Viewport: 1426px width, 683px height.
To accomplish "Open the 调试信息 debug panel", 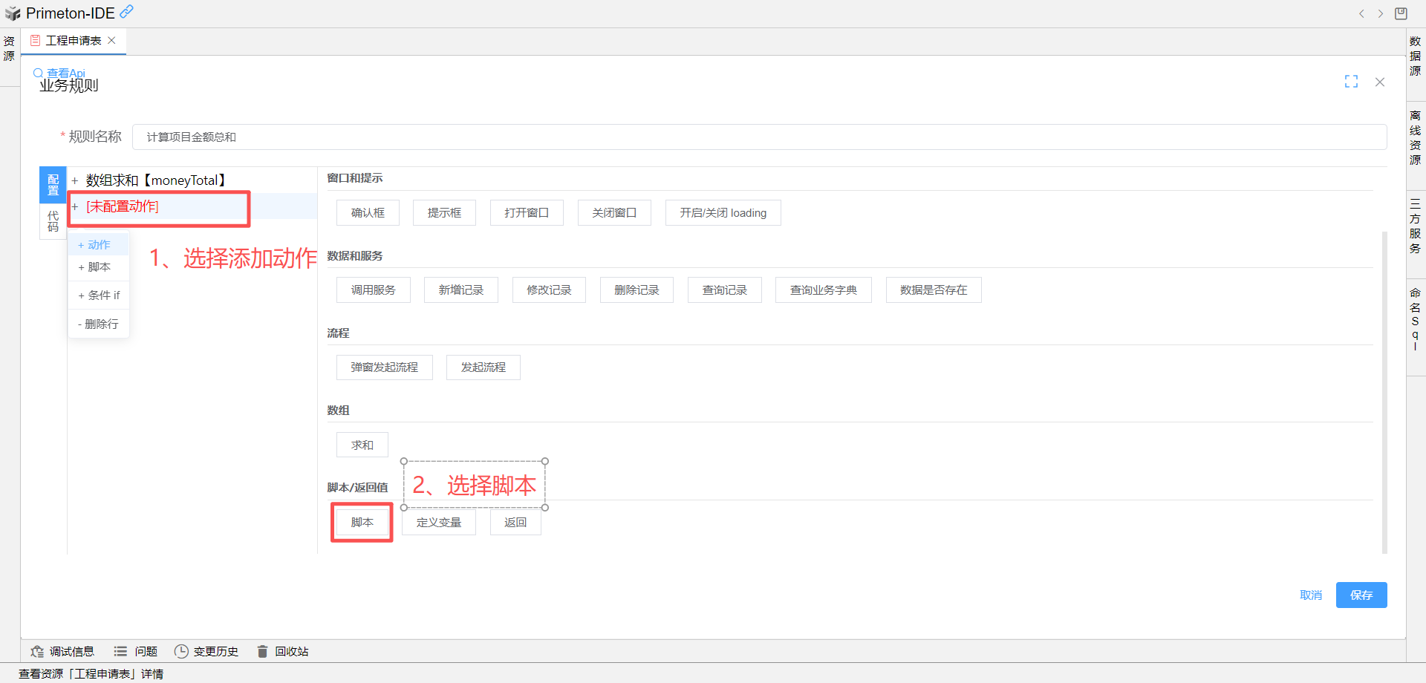I will tap(62, 651).
